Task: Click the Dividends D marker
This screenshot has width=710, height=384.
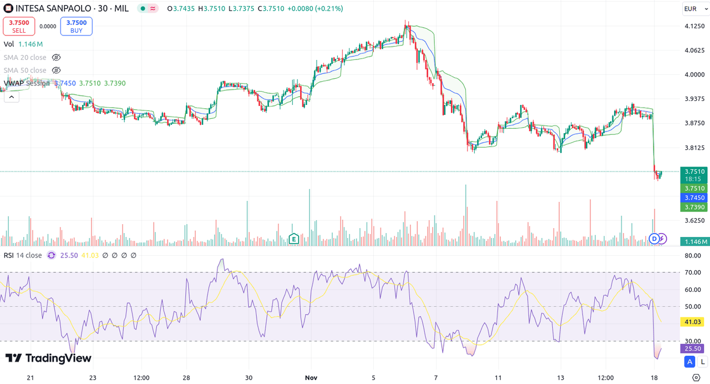Action: 654,239
